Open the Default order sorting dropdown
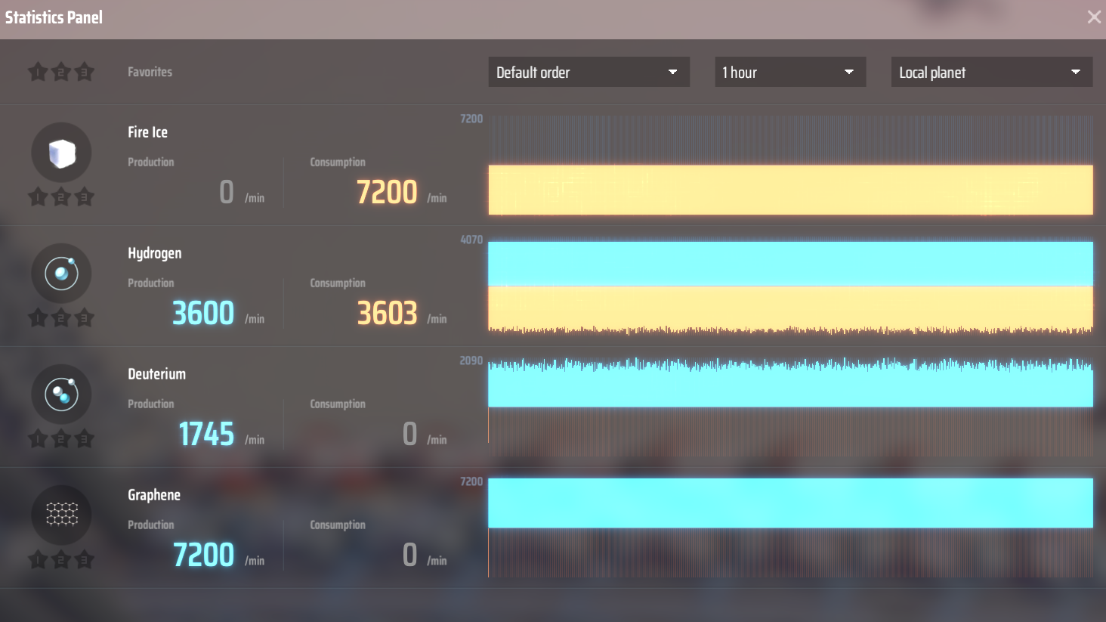This screenshot has height=622, width=1106. click(x=589, y=73)
